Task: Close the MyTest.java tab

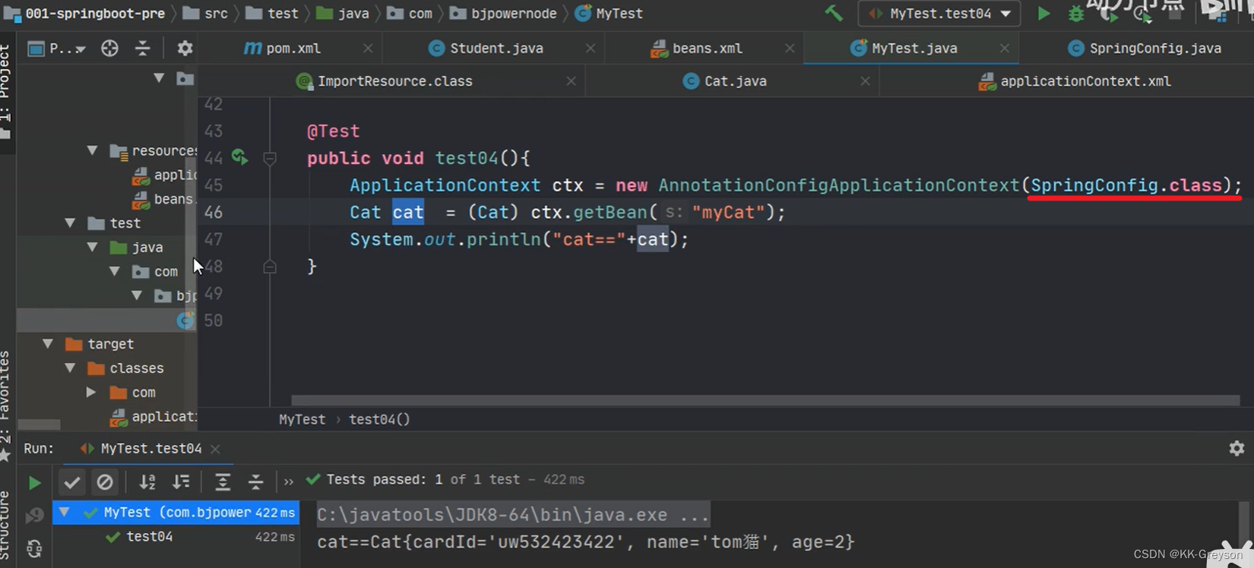Action: [x=1005, y=48]
